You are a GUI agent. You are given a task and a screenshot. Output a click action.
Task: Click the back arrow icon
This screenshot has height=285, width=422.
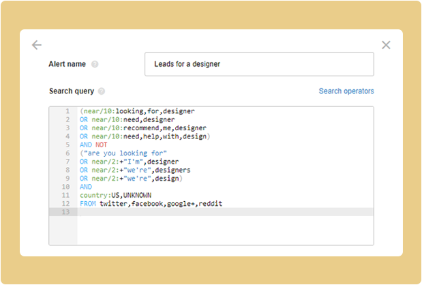37,45
